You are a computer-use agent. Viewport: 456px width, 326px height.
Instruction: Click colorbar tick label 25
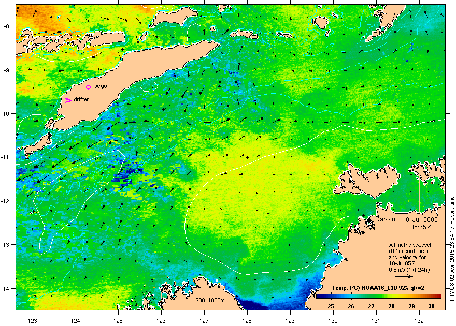331,306
